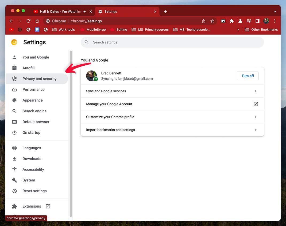Expand Sync and Google services
Screen dimensions: 286x226
(x=172, y=91)
